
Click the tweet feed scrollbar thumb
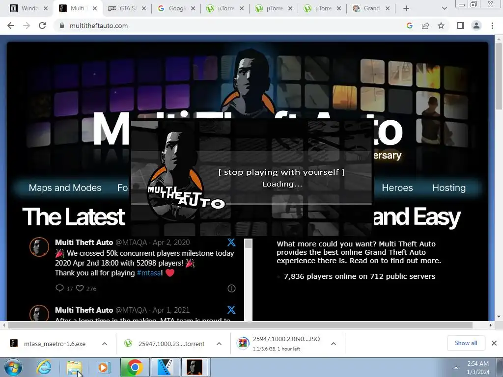248,243
